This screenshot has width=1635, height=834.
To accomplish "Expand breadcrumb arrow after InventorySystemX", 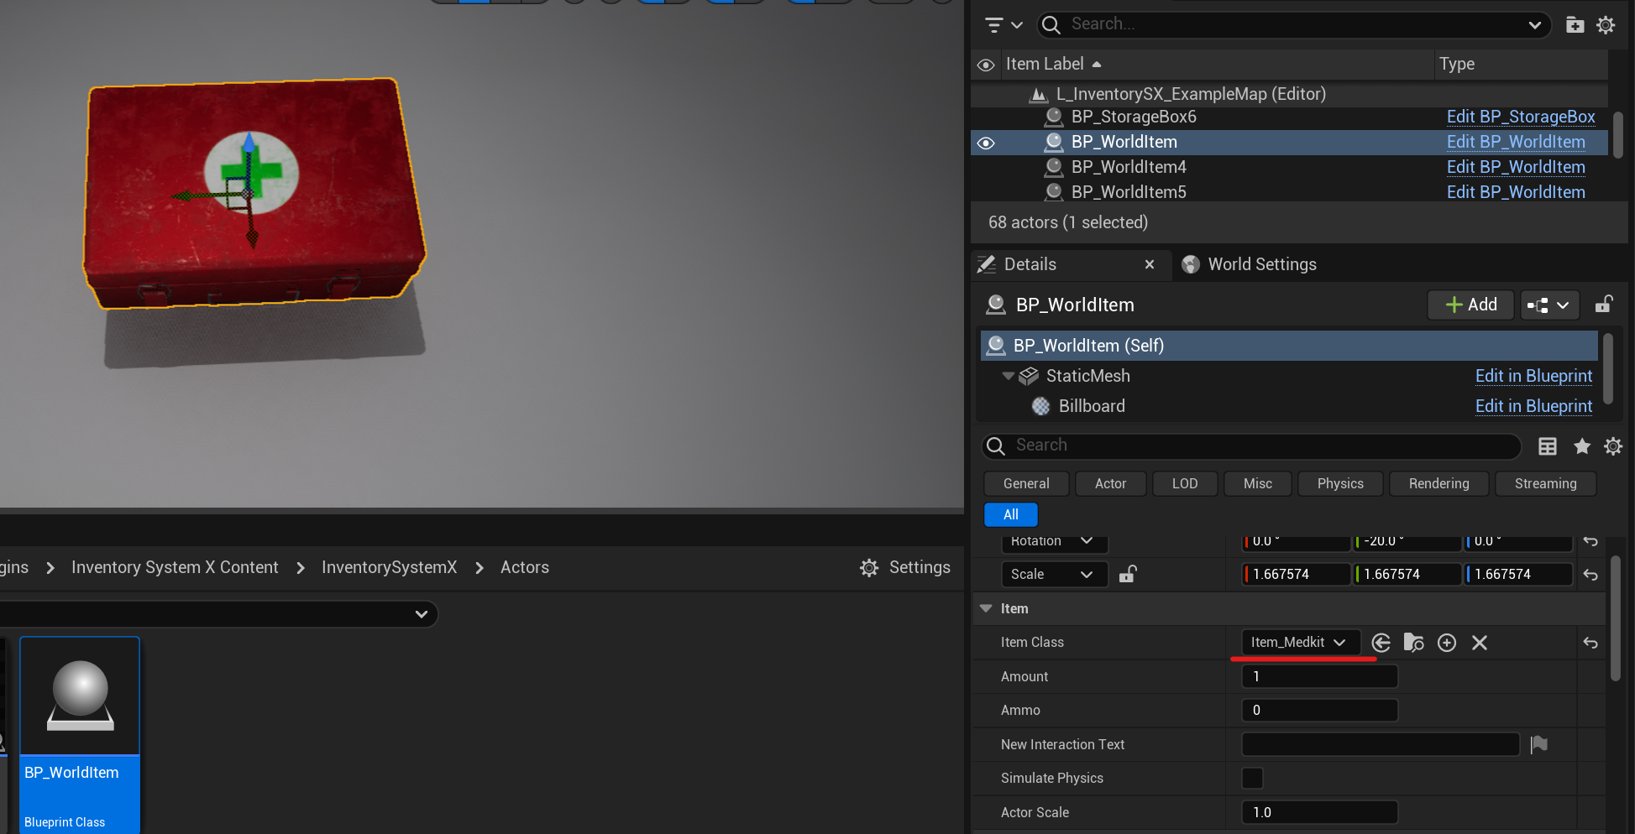I will pyautogui.click(x=479, y=568).
